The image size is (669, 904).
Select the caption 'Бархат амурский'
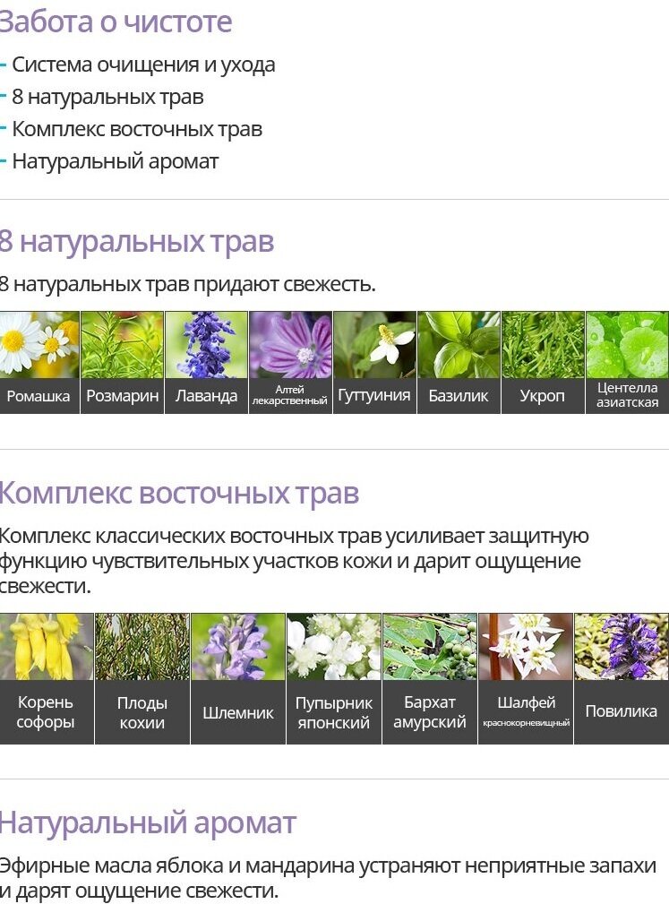[429, 712]
